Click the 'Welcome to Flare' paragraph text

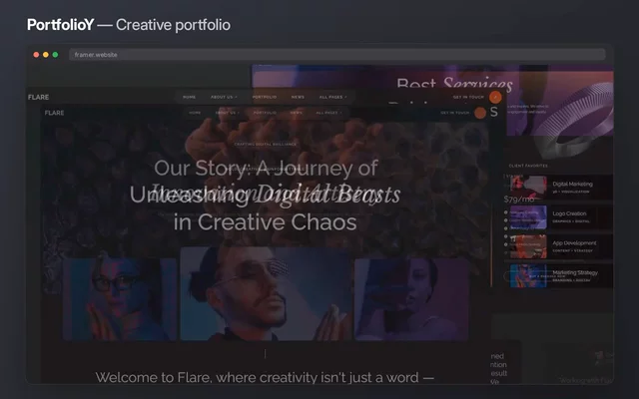pos(265,377)
